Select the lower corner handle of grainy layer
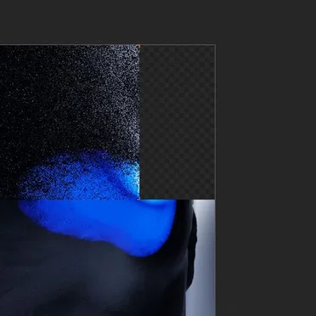Screen dimensions: 316x316 [138, 199]
